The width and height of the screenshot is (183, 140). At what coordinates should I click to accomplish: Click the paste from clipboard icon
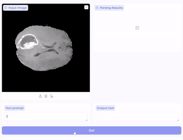[x=51, y=96]
